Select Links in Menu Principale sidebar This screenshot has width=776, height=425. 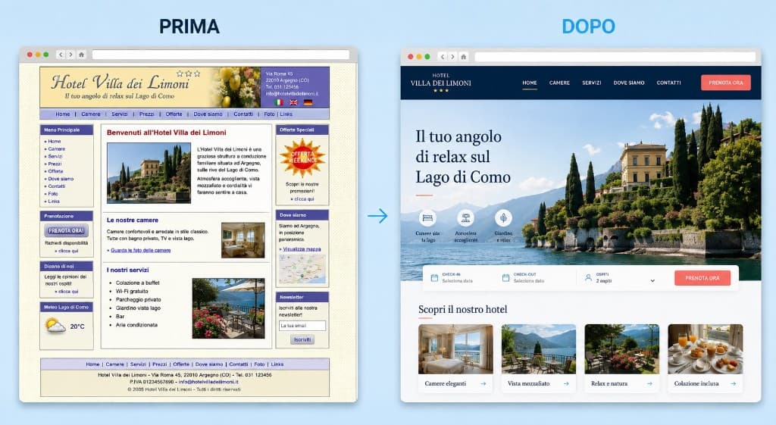54,202
